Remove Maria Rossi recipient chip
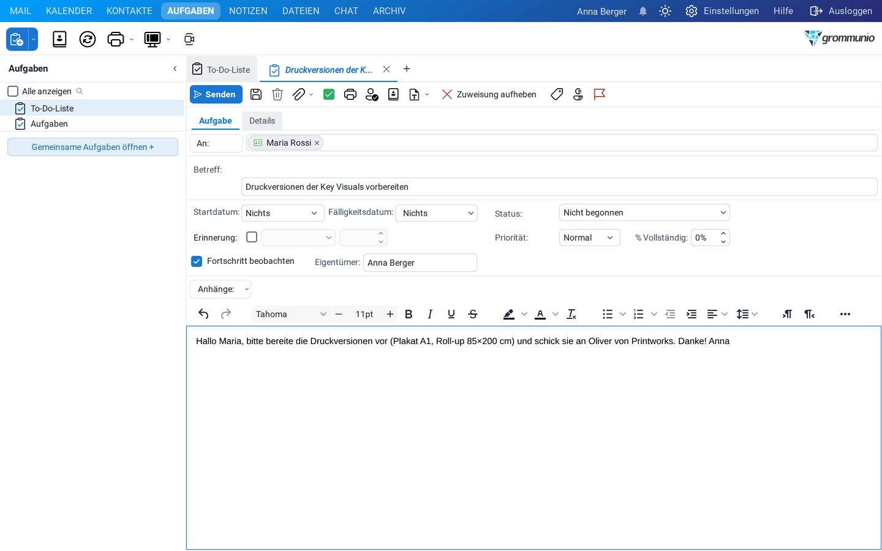882x551 pixels. pyautogui.click(x=317, y=143)
